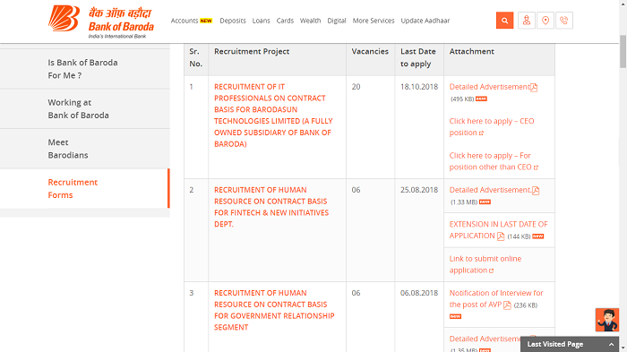Expand the Last Visited Page chevron
The width and height of the screenshot is (627, 352).
(x=611, y=345)
